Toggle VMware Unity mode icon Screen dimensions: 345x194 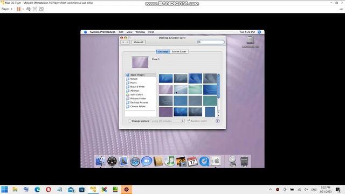[42, 9]
